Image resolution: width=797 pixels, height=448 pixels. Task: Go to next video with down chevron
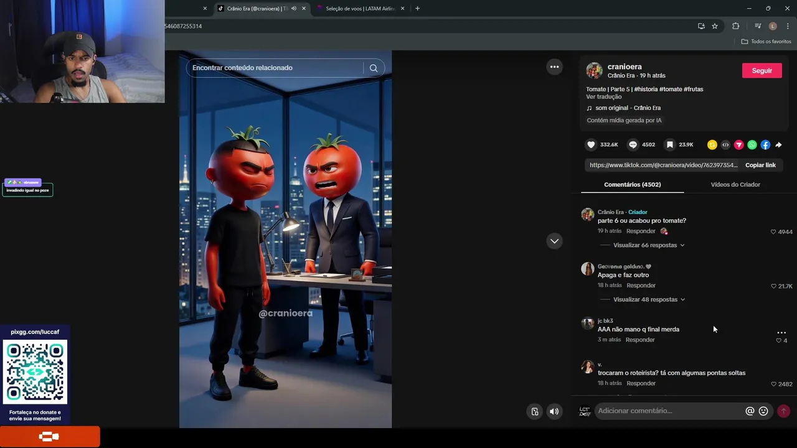point(554,241)
